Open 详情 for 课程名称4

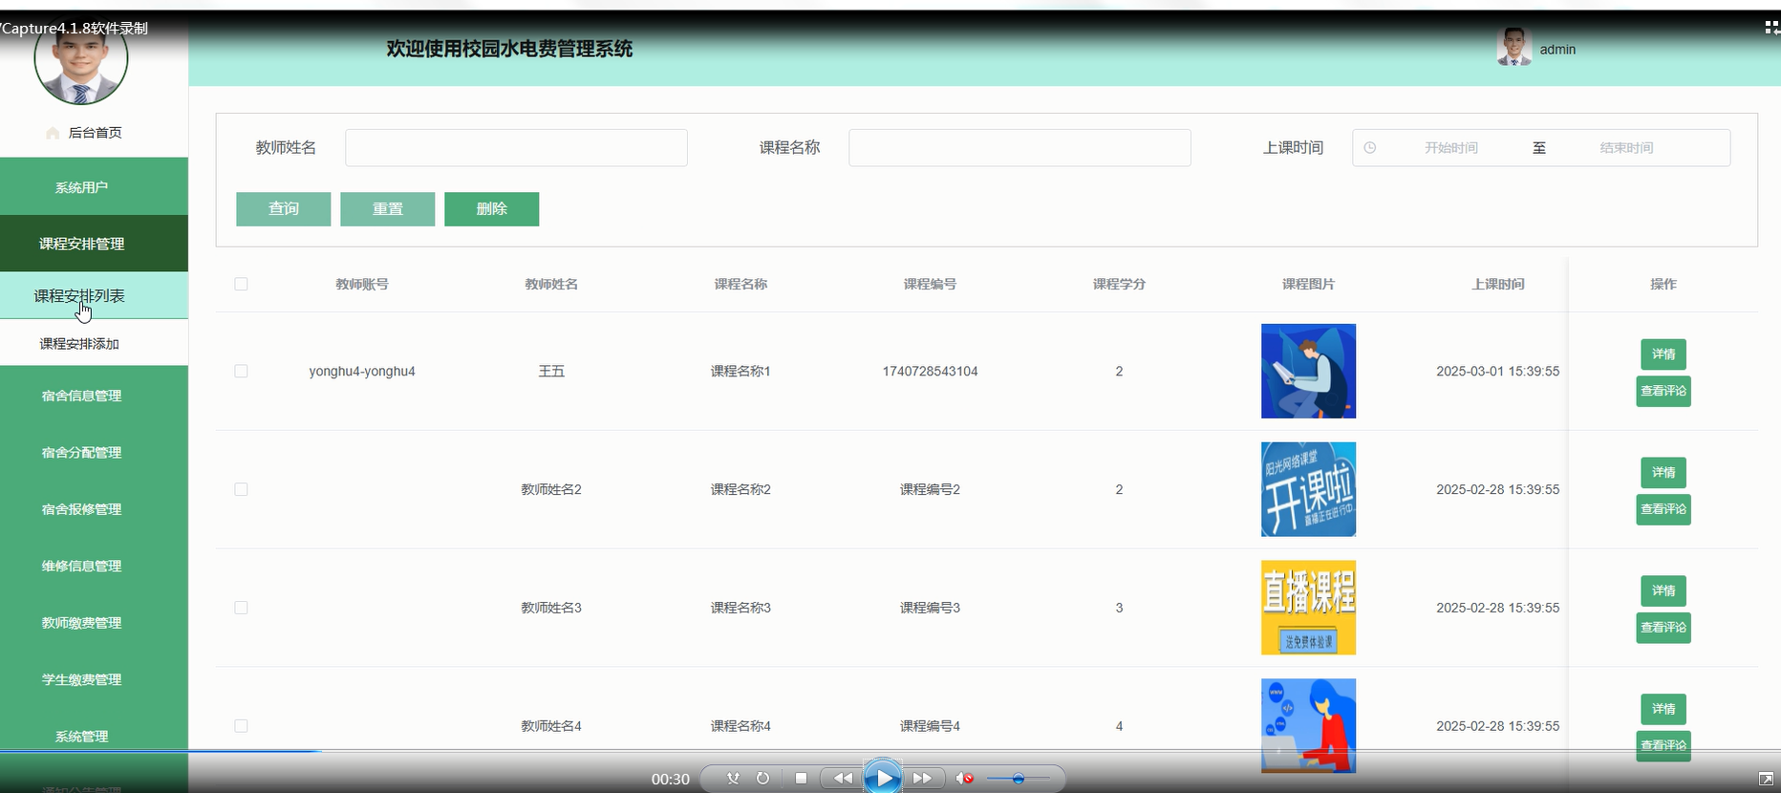(x=1663, y=710)
